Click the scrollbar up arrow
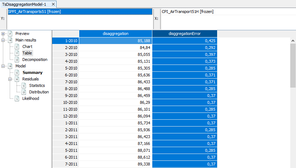This screenshot has height=168, width=296. point(292,40)
